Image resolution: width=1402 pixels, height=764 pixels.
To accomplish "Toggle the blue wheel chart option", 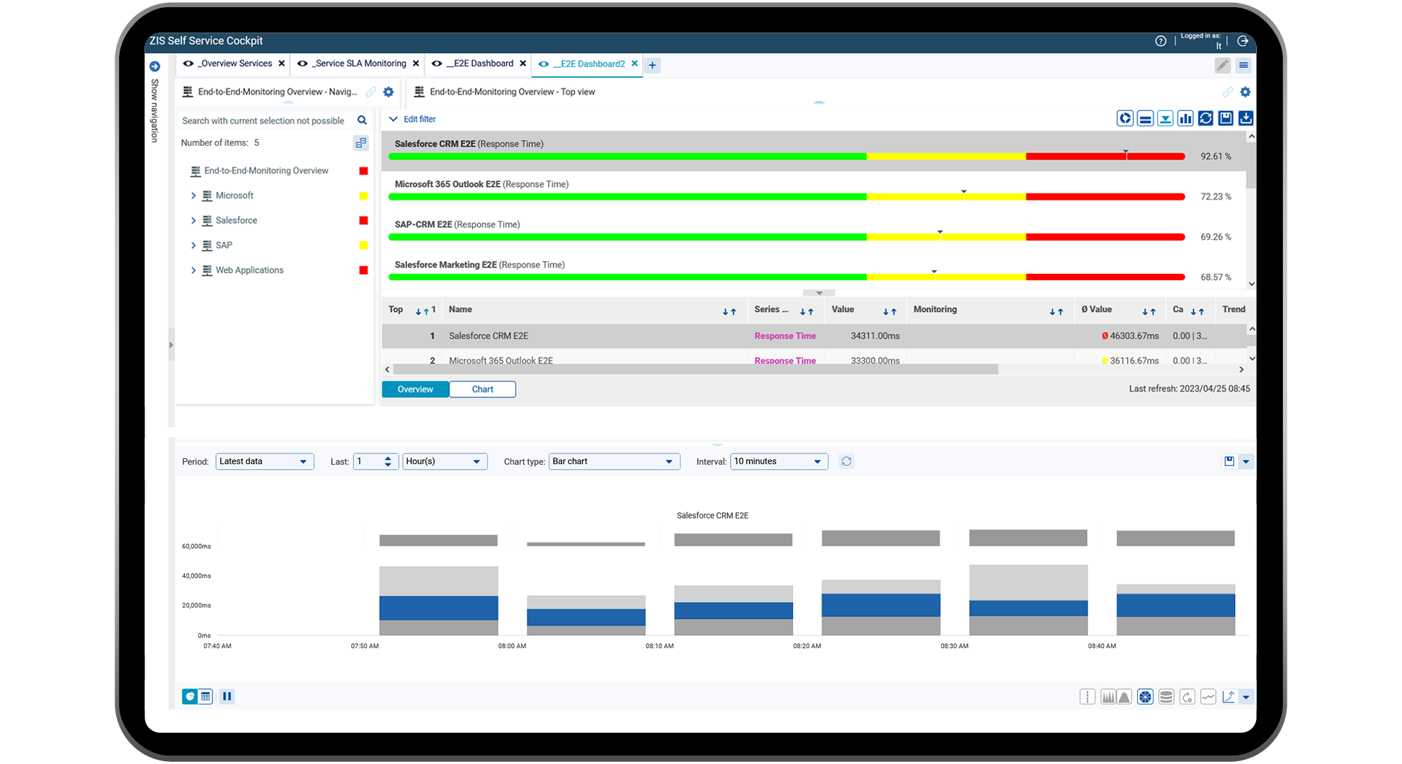I will [x=1145, y=697].
